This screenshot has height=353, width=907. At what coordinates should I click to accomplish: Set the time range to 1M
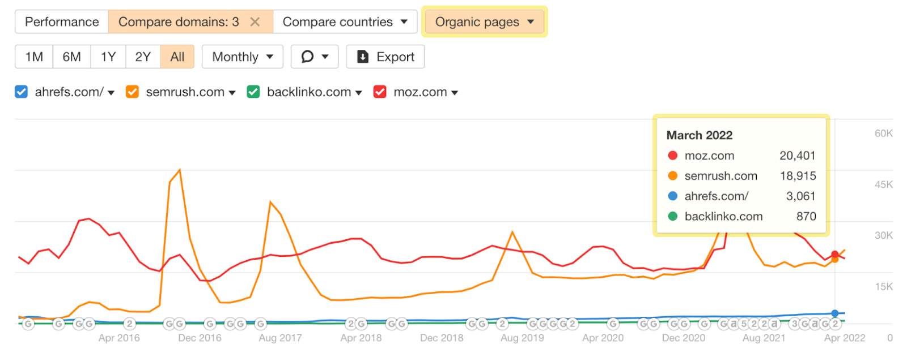point(34,57)
